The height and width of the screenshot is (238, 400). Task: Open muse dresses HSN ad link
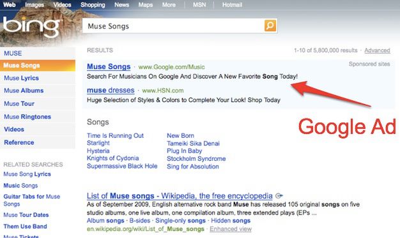pyautogui.click(x=111, y=90)
